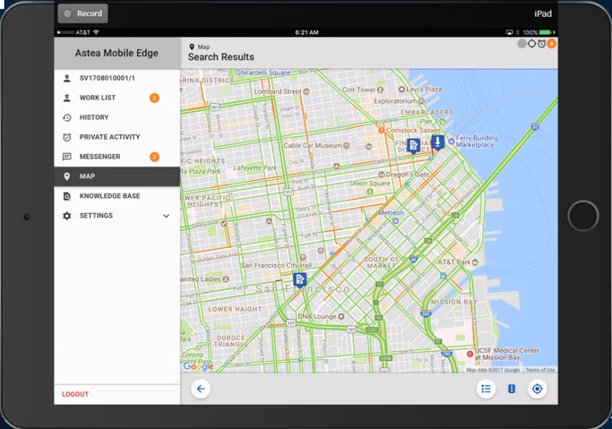Select the work order marker in Financial District
Screen dimensions: 612x429
413,146
